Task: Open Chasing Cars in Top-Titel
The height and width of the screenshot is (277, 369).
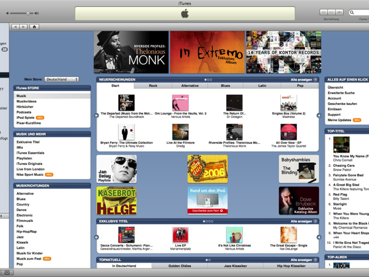Action: (x=344, y=165)
